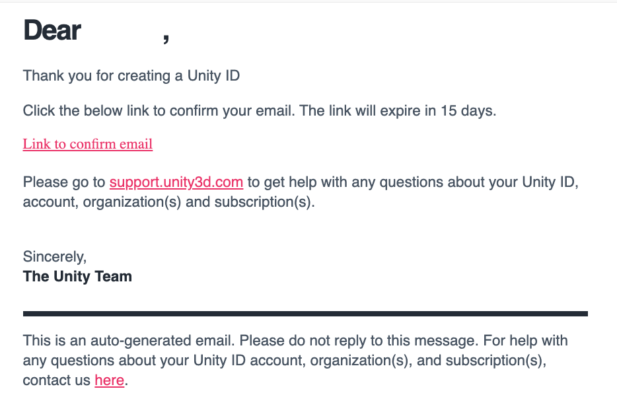Click the 'contact us' text in the footer
The width and height of the screenshot is (617, 395).
point(57,380)
